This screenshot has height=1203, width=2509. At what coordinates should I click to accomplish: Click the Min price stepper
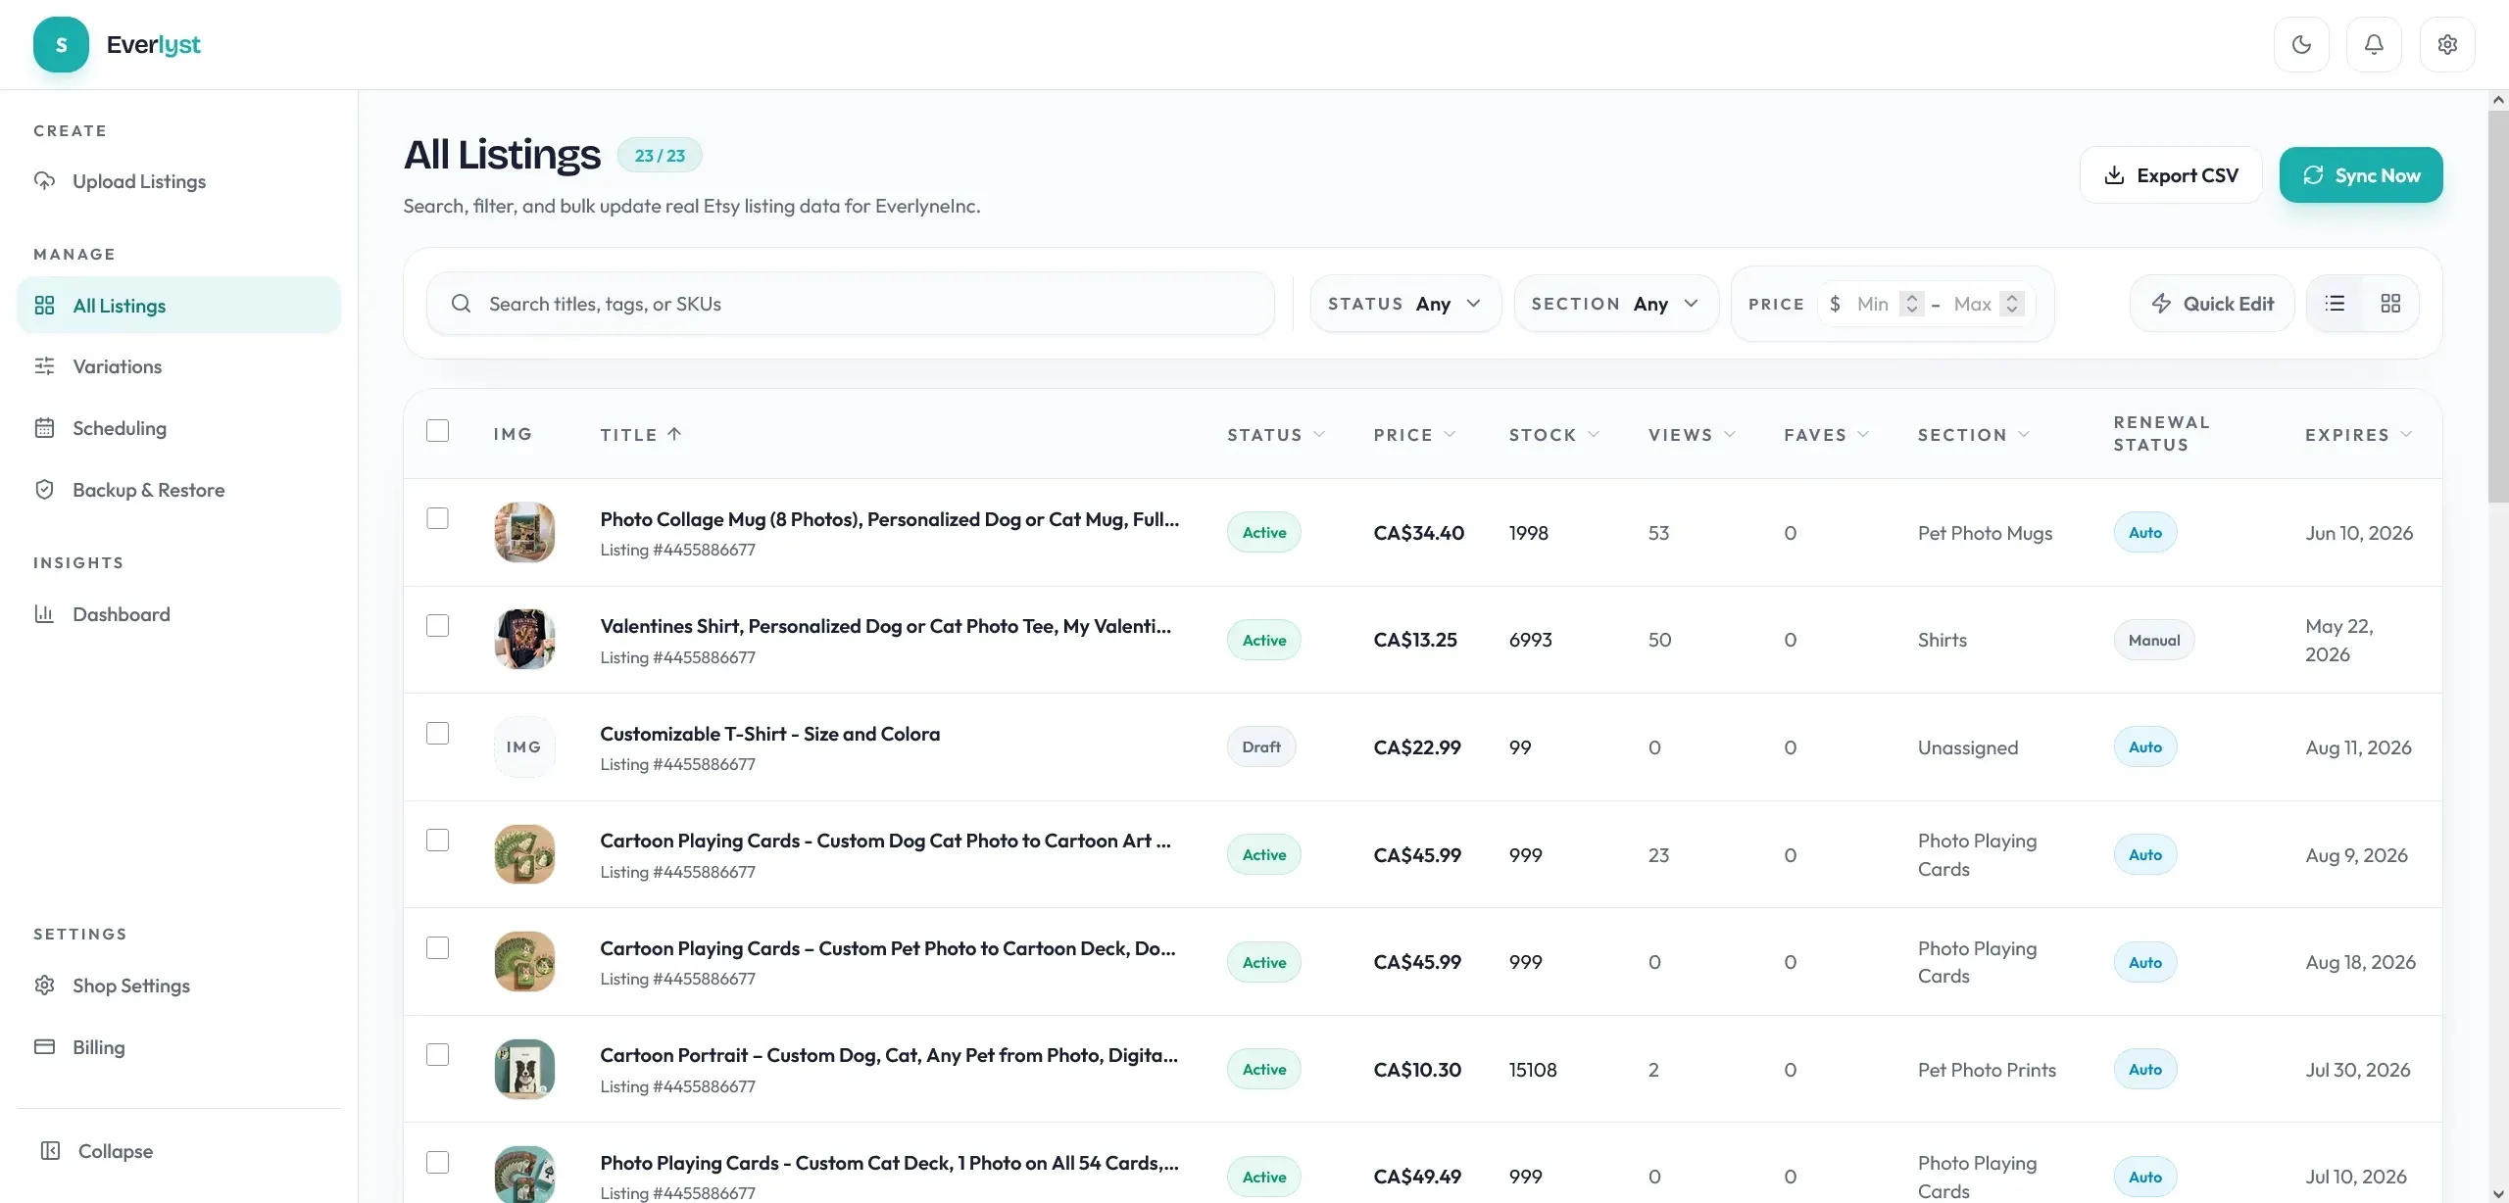click(x=1911, y=304)
